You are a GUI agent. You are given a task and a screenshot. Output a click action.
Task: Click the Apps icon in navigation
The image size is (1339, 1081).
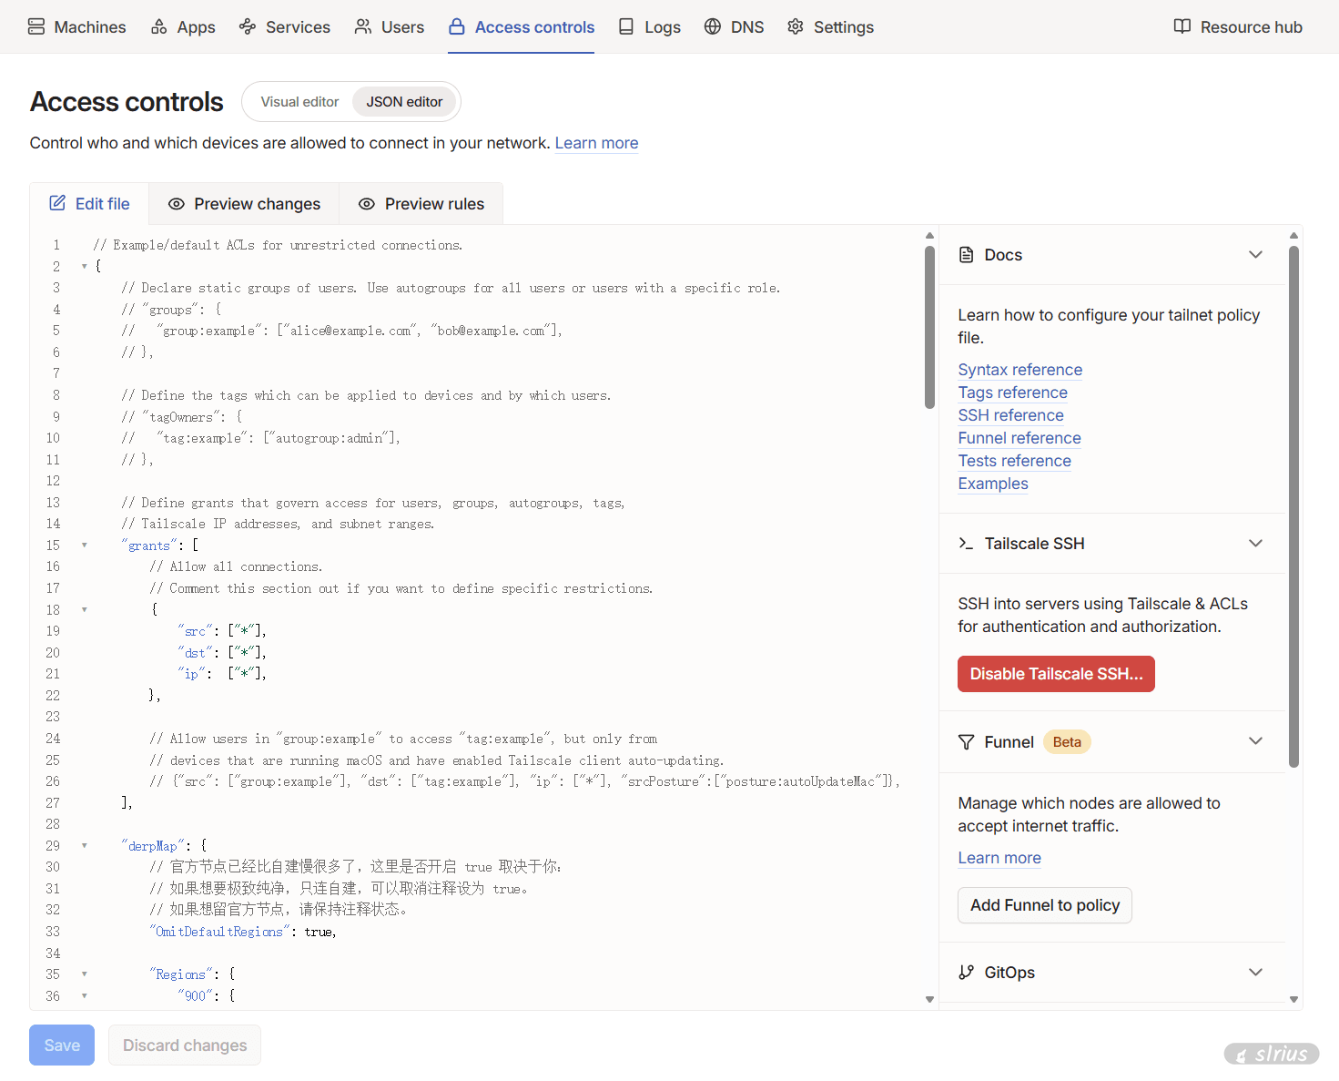tap(159, 26)
